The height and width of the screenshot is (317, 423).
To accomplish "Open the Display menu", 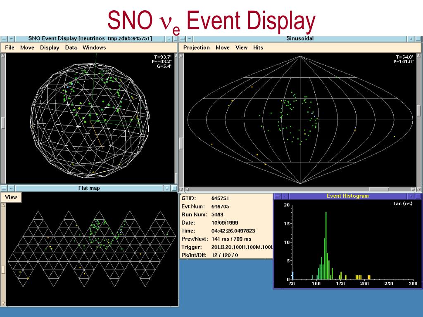I will [50, 47].
